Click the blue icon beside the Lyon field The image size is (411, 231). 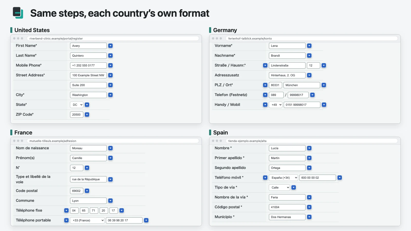click(110, 201)
